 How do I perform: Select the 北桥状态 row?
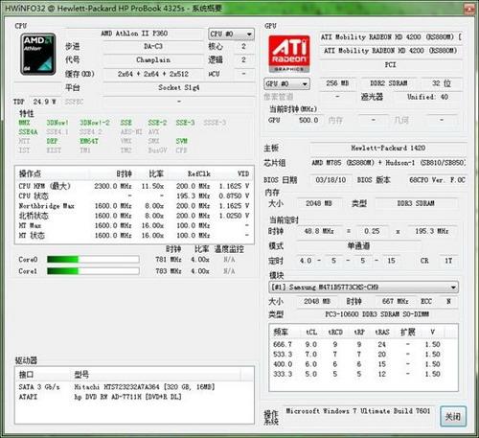(x=134, y=216)
